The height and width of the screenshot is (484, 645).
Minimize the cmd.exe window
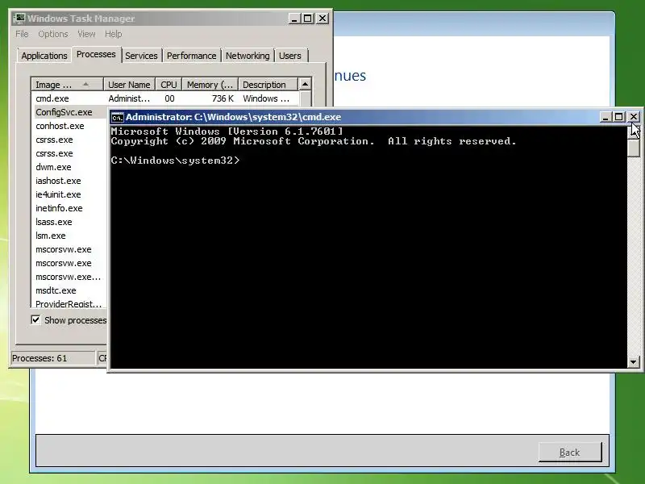605,117
